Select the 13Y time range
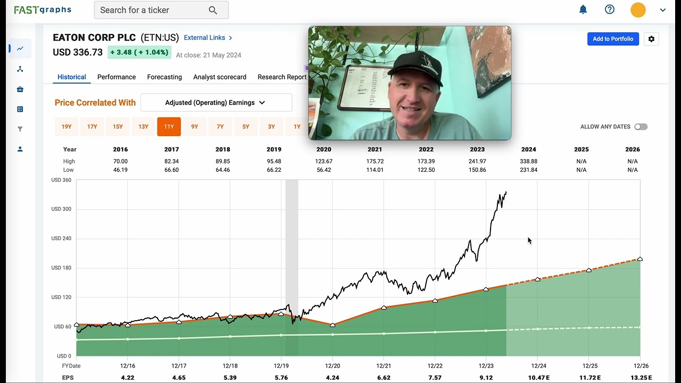The height and width of the screenshot is (383, 681). click(x=143, y=127)
